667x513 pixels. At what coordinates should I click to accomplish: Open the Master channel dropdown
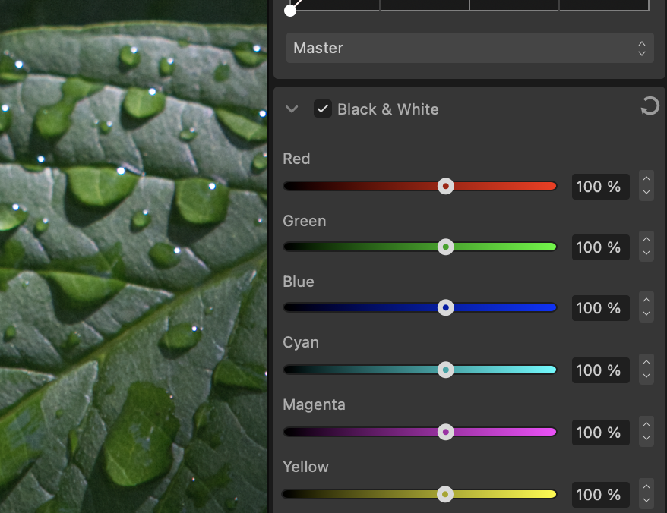[x=469, y=48]
